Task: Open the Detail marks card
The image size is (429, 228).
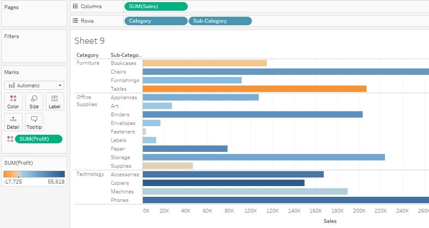Action: (x=13, y=122)
